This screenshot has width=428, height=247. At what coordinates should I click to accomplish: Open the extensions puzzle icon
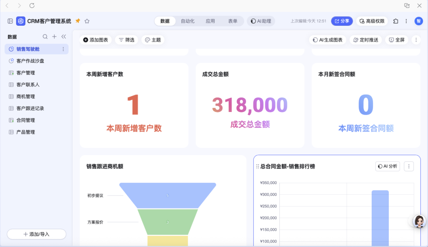pos(396,21)
